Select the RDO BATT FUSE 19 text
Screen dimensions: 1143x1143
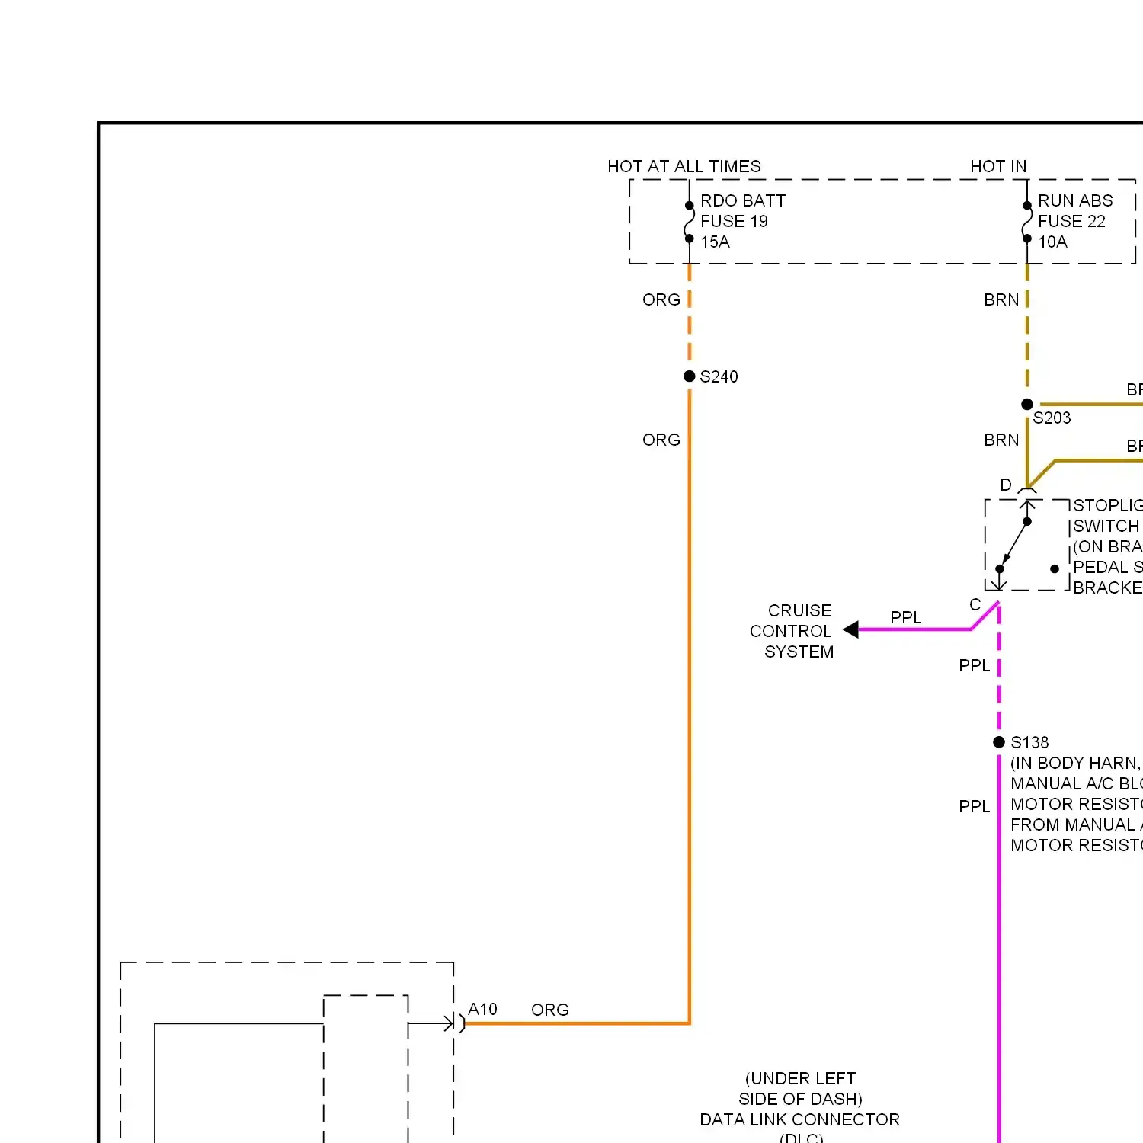742,211
